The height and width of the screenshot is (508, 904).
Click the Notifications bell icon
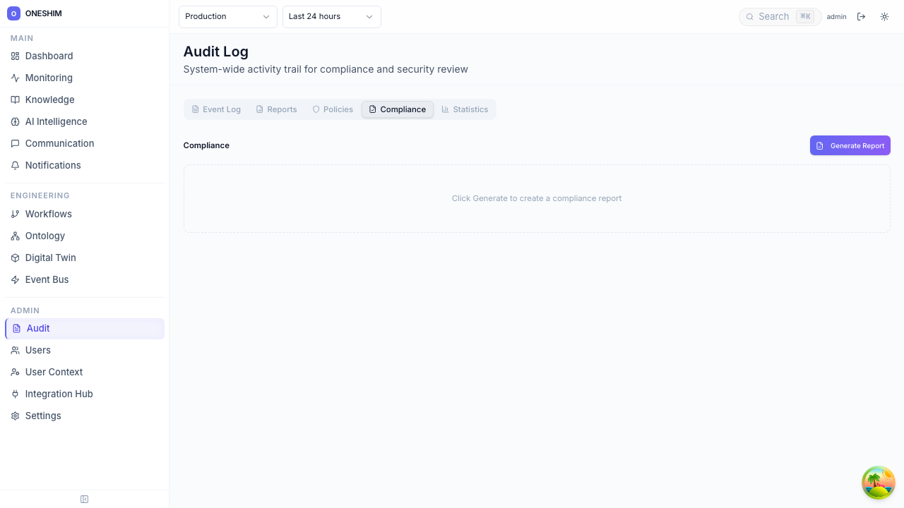tap(15, 165)
